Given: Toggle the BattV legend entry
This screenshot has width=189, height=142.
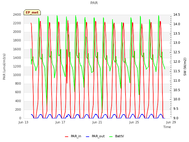Looking at the screenshot, I should [116, 136].
